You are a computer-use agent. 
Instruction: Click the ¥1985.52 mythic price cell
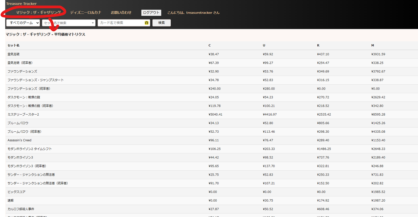pos(378,192)
